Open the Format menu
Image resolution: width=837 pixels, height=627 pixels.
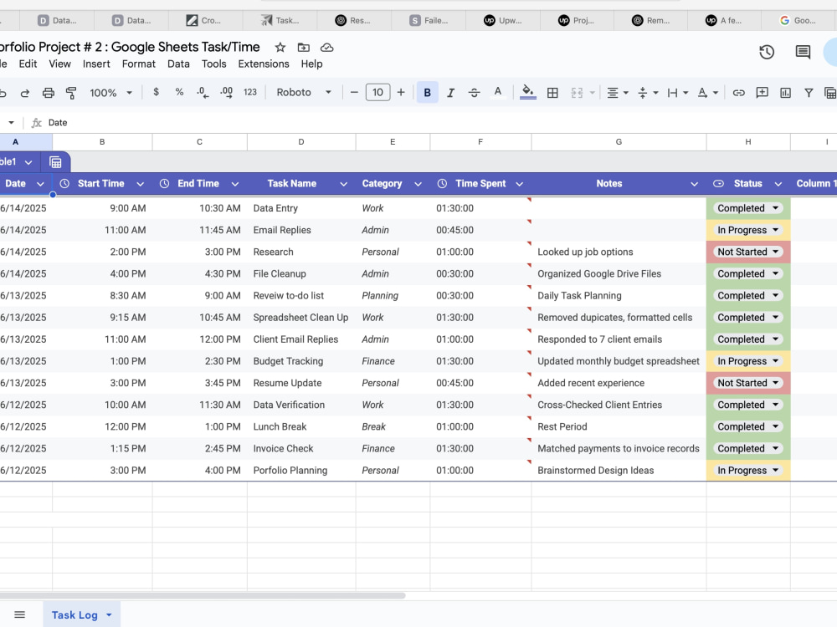(139, 64)
